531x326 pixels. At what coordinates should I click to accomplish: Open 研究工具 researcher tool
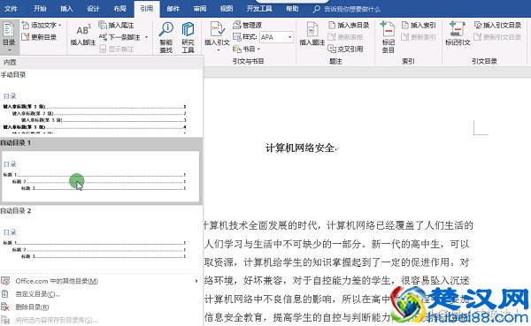point(188,37)
